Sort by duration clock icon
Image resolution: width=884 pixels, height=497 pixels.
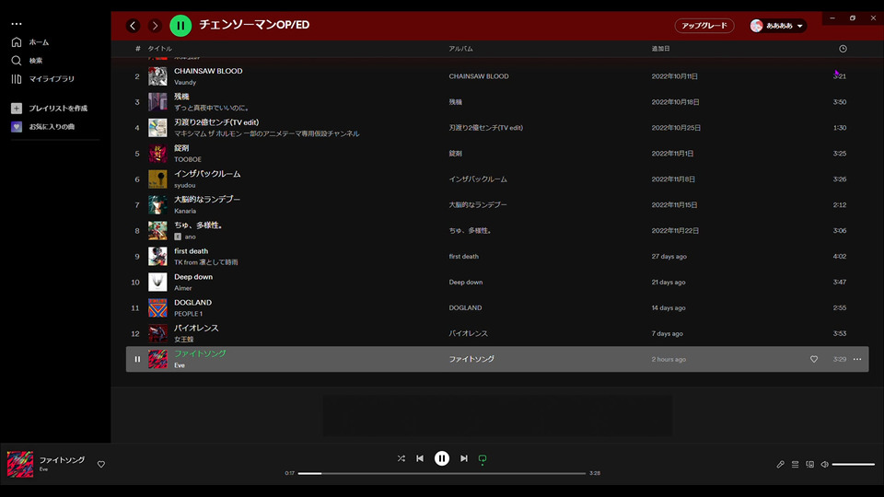point(843,49)
